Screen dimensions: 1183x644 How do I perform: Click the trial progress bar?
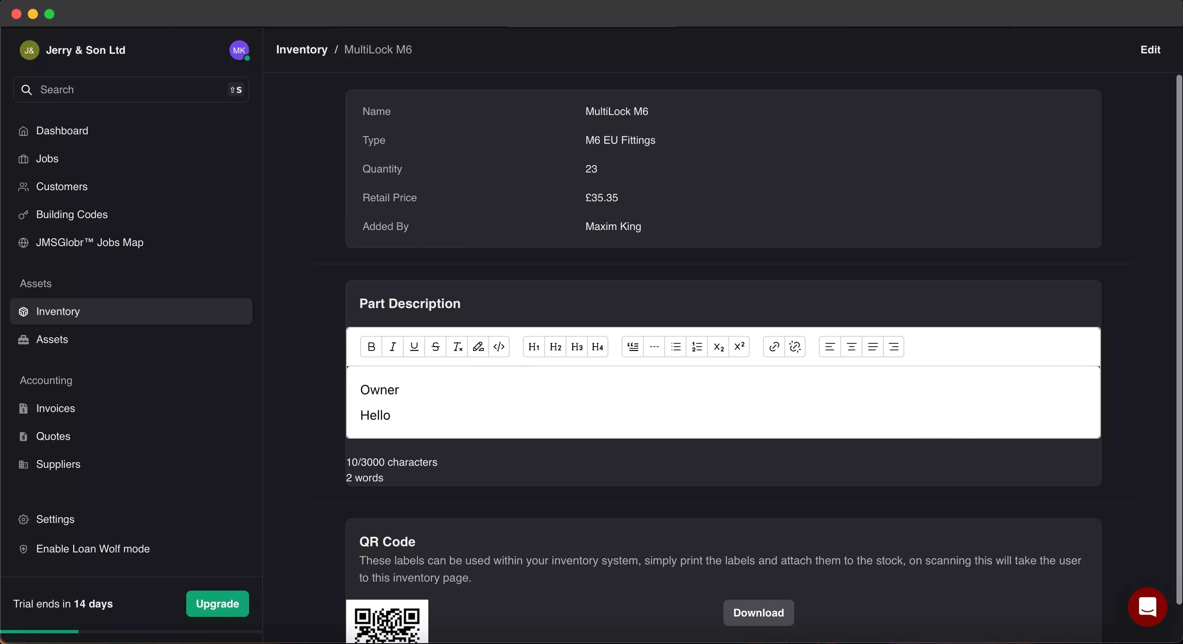click(131, 632)
